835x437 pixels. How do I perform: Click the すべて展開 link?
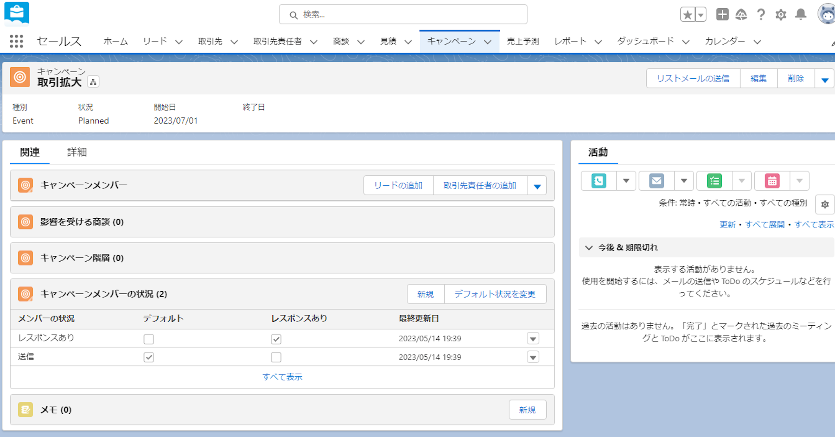pyautogui.click(x=764, y=224)
